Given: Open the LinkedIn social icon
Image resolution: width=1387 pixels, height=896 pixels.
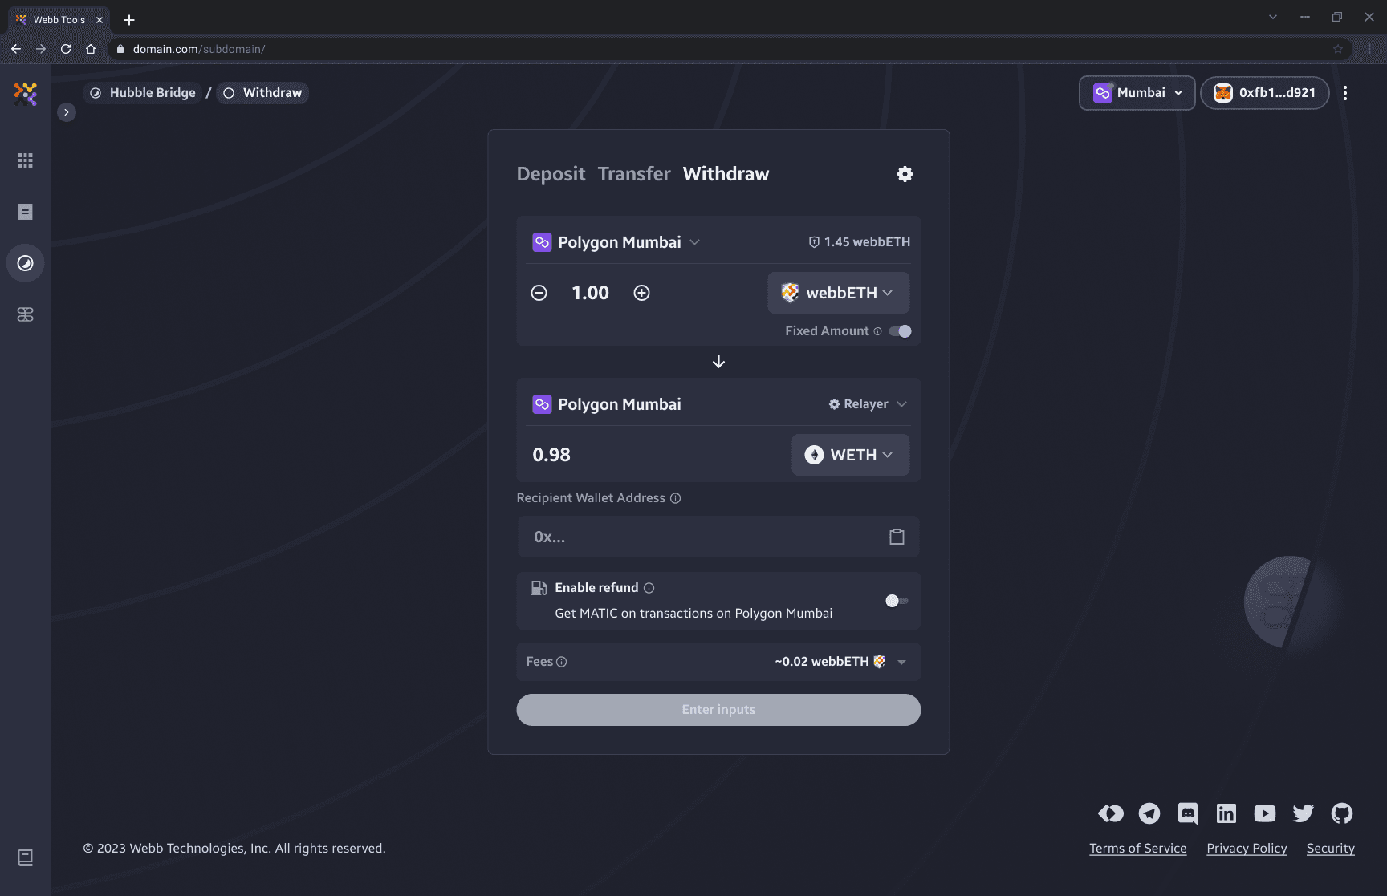Looking at the screenshot, I should [x=1226, y=813].
